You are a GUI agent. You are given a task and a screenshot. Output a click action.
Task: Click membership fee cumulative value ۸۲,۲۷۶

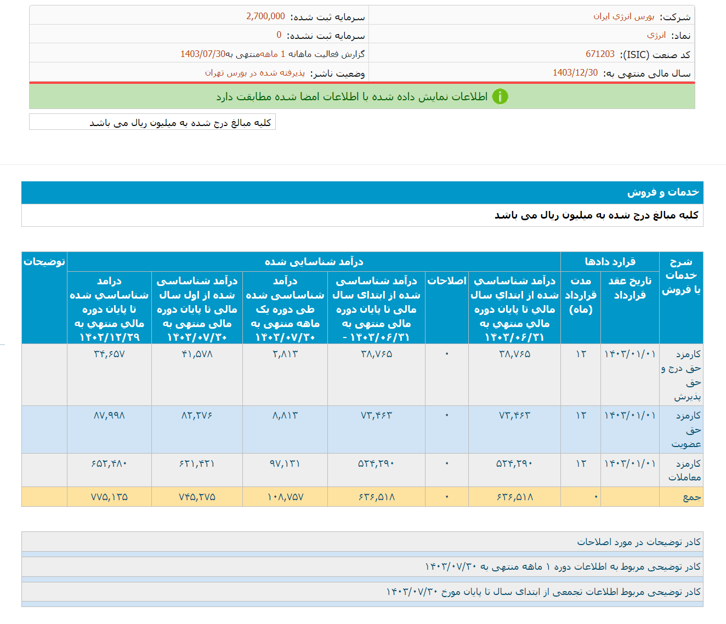point(197,415)
